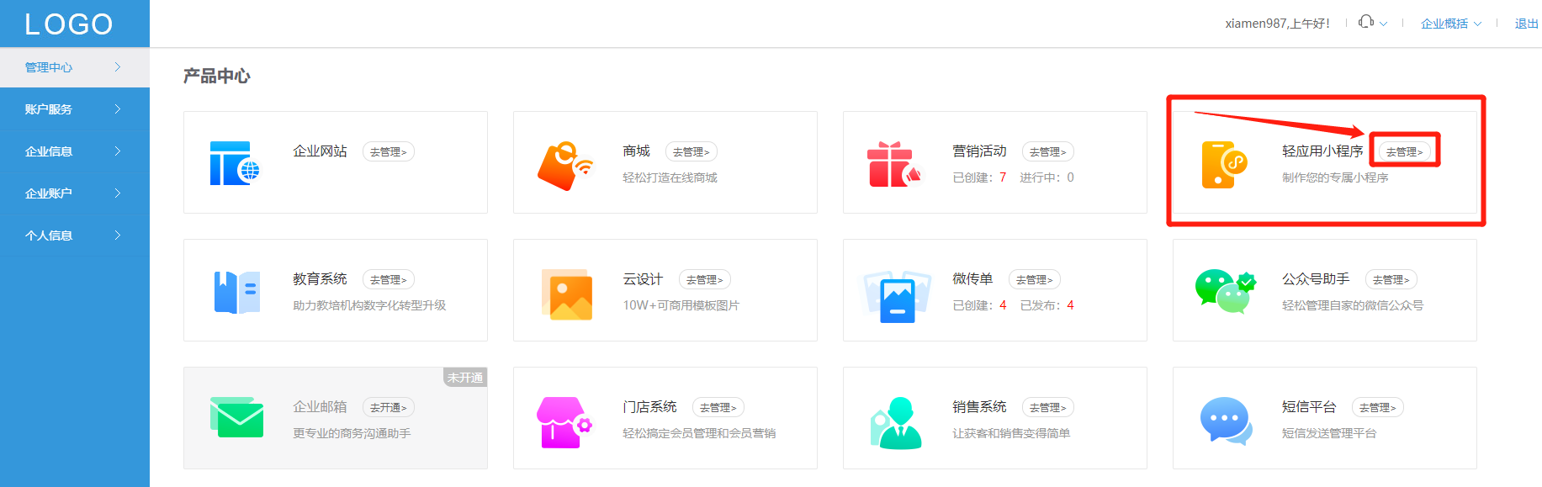Image resolution: width=1542 pixels, height=487 pixels.
Task: Click the 轻应用小程序 phone icon
Action: click(1224, 165)
